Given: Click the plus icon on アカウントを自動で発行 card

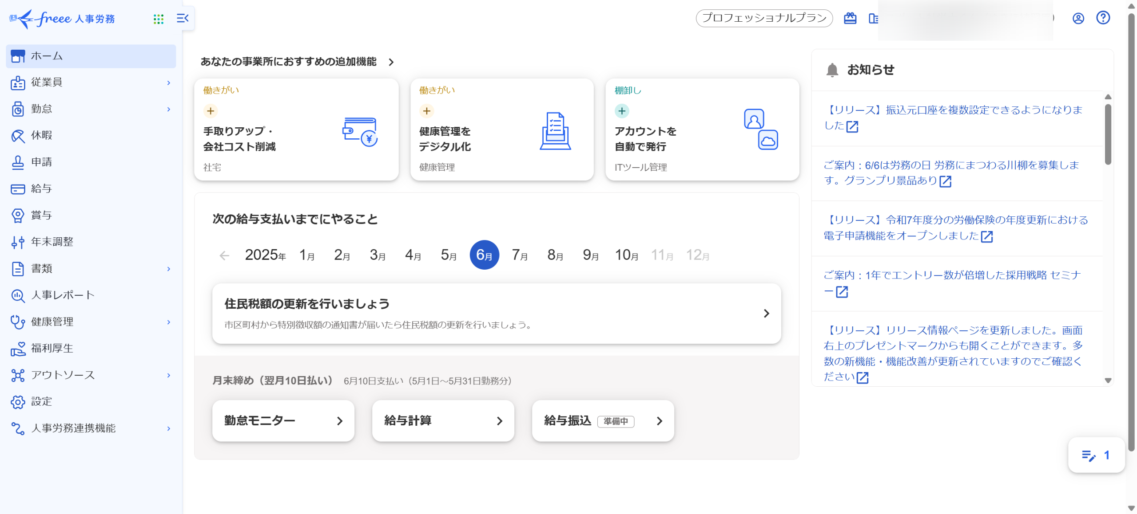Looking at the screenshot, I should pos(622,111).
